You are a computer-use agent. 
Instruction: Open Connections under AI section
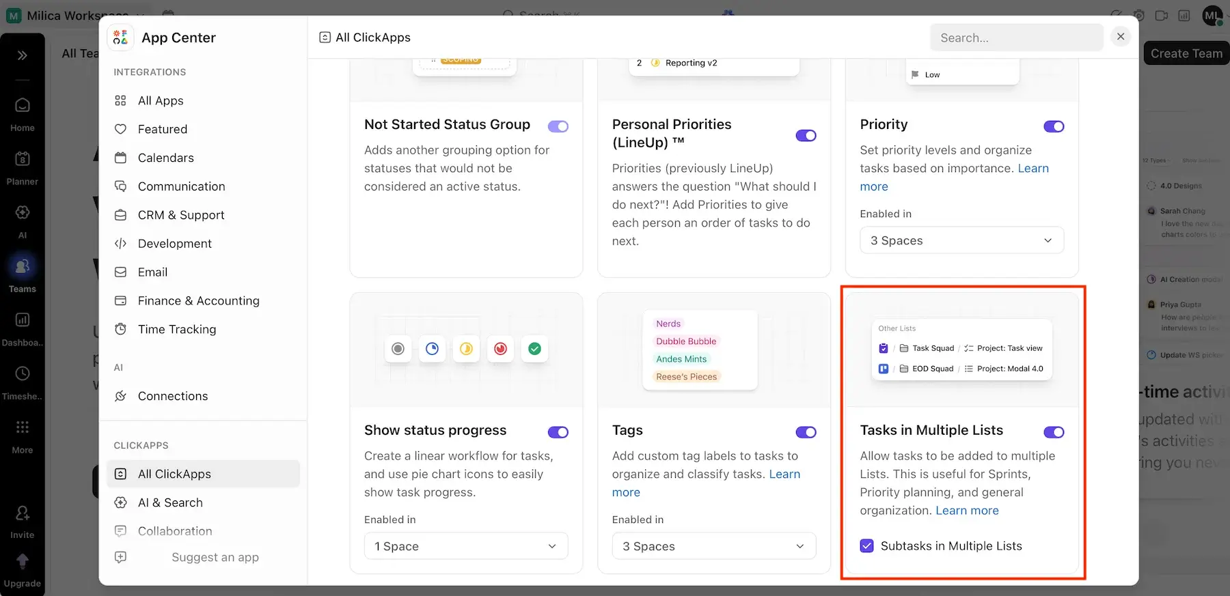click(x=203, y=396)
